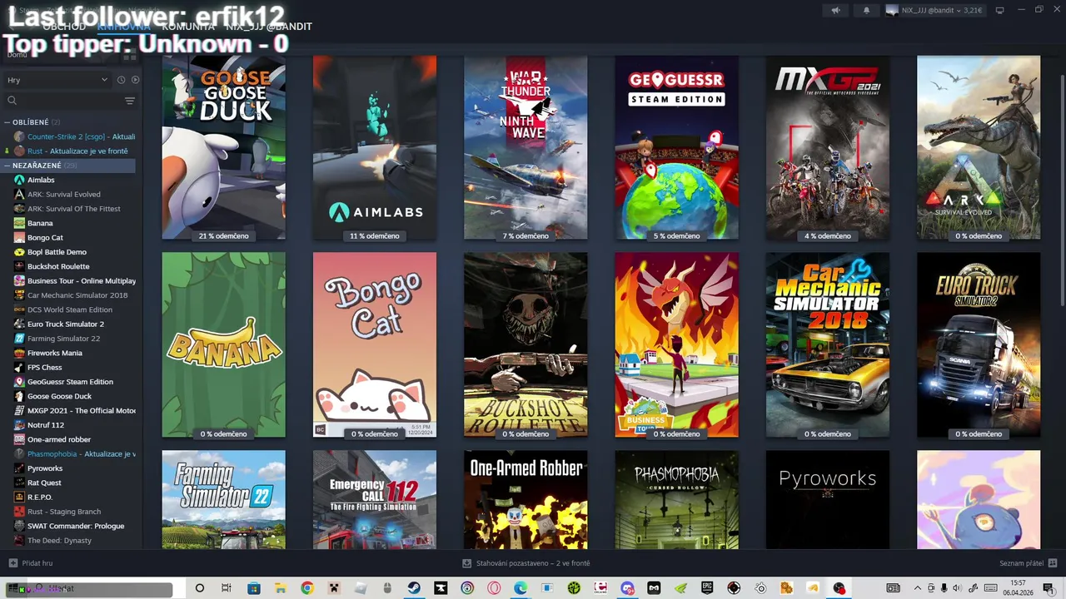The height and width of the screenshot is (599, 1066).
Task: Open Phasmophobia Cursed Hollow cover tile
Action: [x=676, y=500]
